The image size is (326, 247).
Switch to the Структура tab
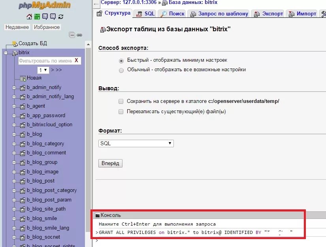tap(114, 13)
